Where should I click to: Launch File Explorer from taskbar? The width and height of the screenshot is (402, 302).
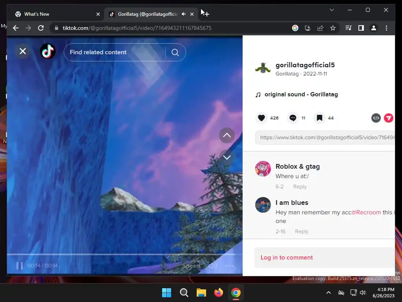tap(201, 293)
